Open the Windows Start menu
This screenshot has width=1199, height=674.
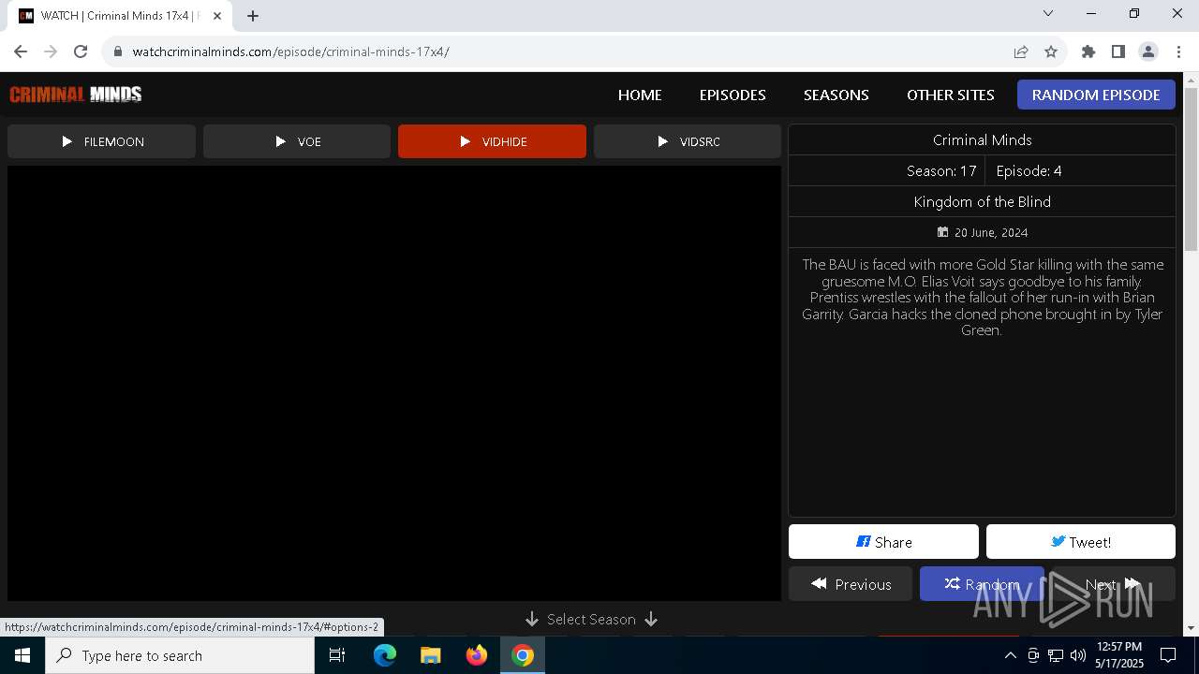tap(22, 655)
